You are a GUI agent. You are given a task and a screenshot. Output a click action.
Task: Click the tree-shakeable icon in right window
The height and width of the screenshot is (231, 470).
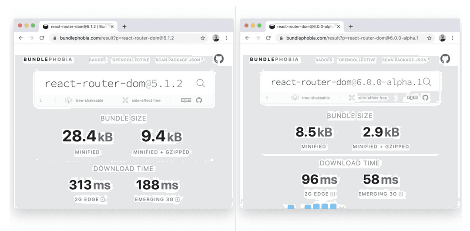(295, 98)
